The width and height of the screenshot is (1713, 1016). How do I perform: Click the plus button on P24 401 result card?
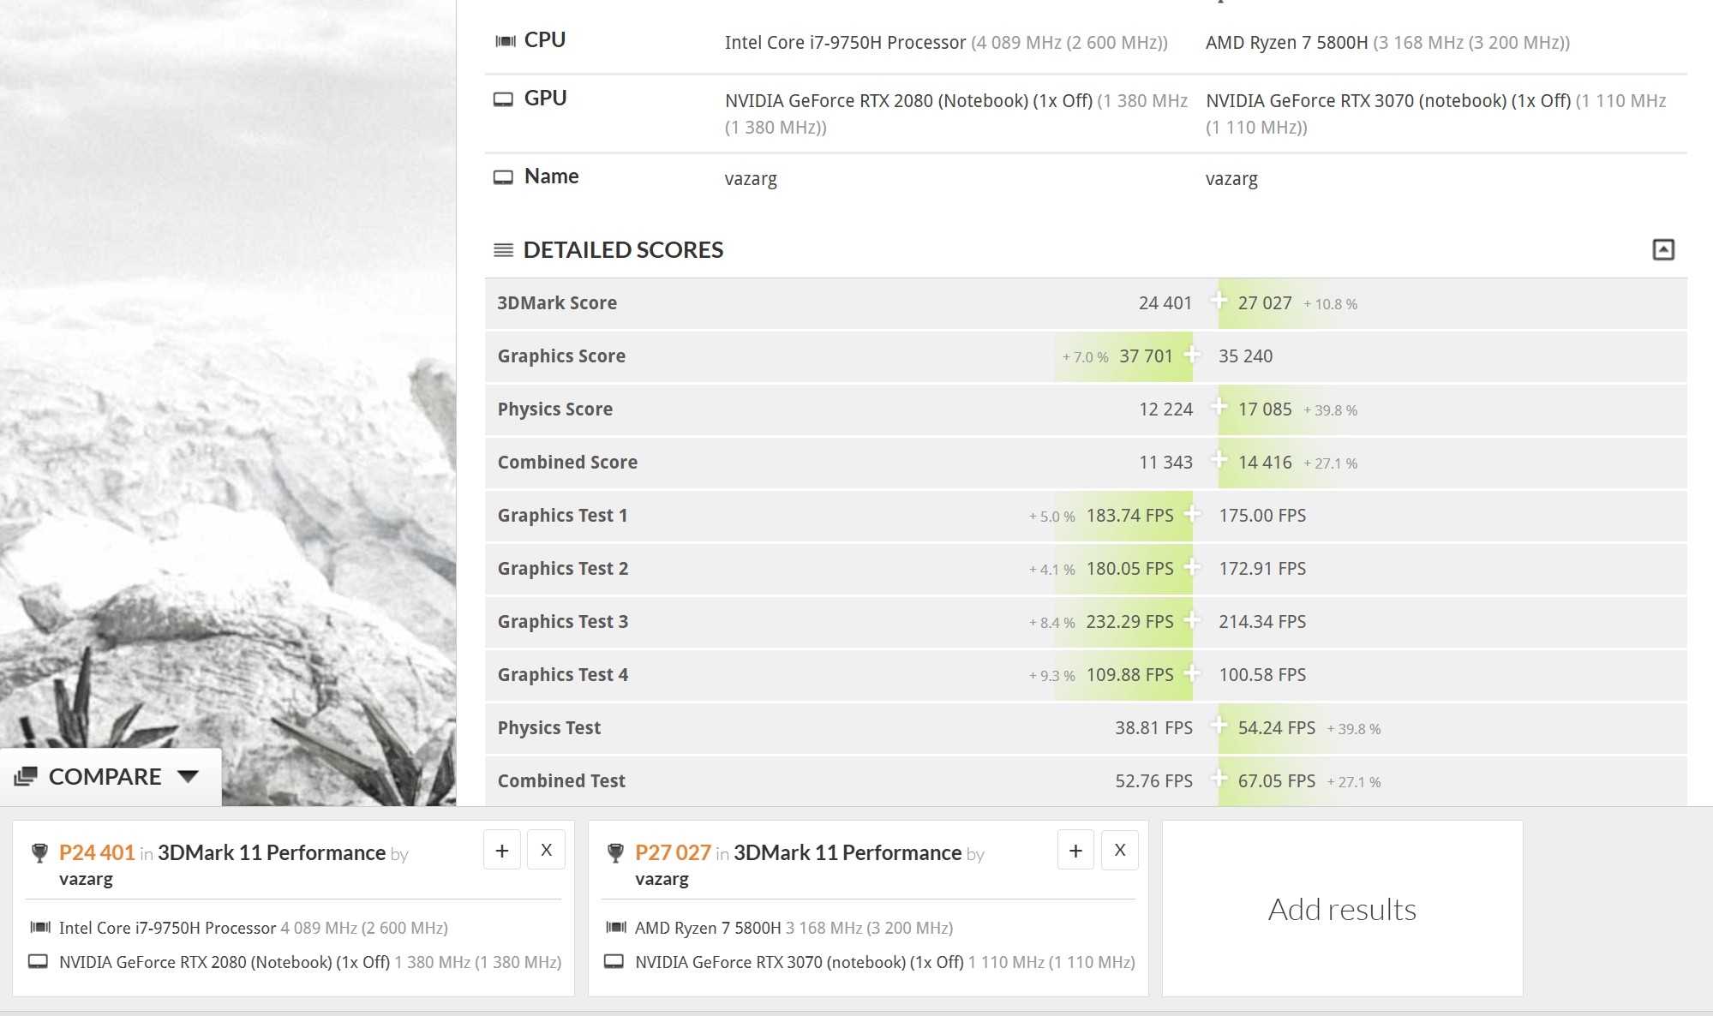[x=502, y=850]
